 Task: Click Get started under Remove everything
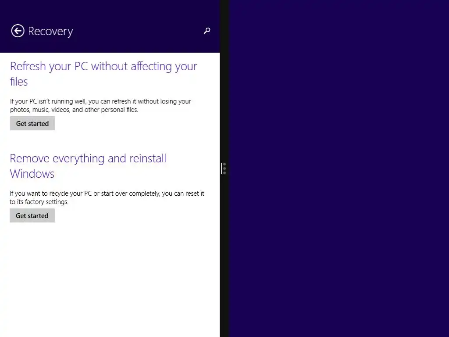point(32,216)
